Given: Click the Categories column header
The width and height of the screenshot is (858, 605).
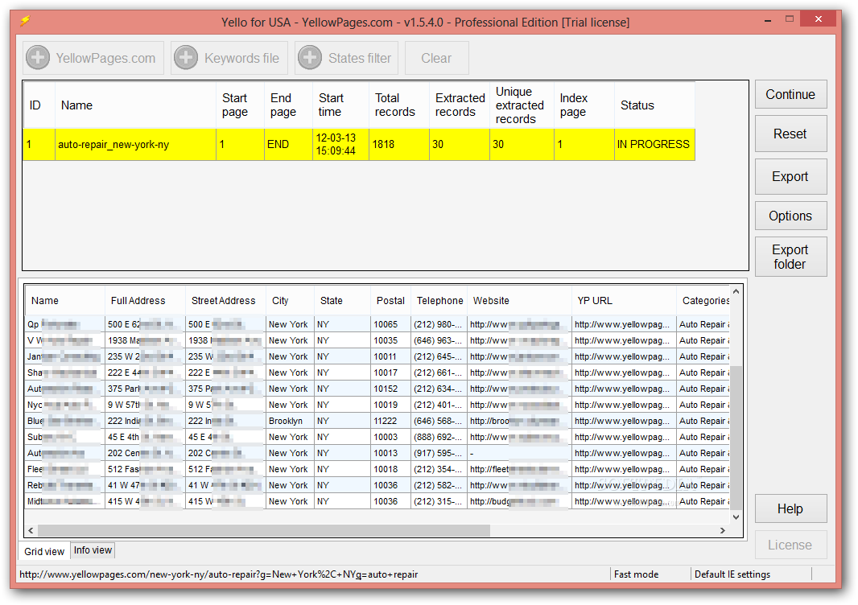Looking at the screenshot, I should (703, 301).
